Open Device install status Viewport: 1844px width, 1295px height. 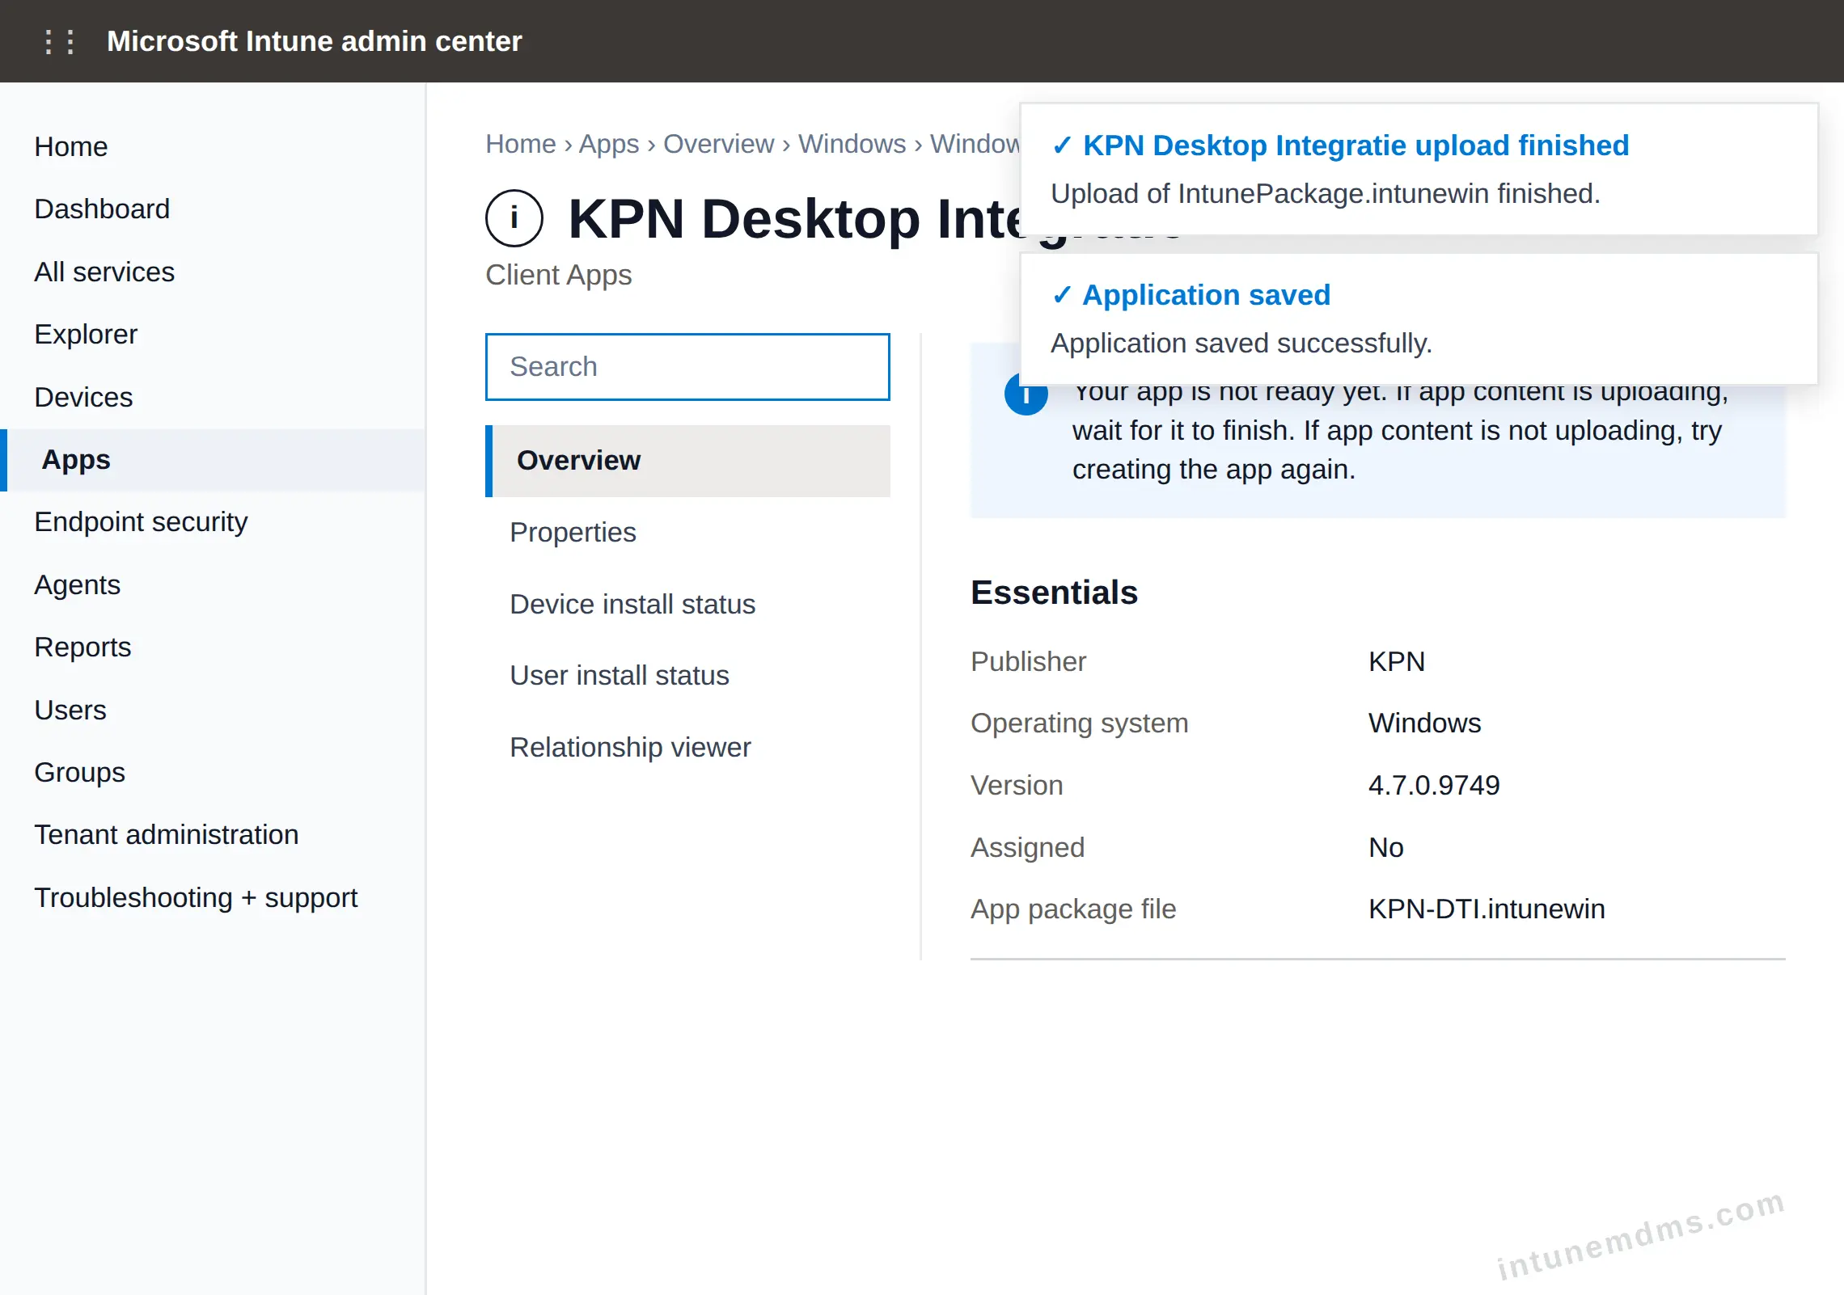pos(687,605)
